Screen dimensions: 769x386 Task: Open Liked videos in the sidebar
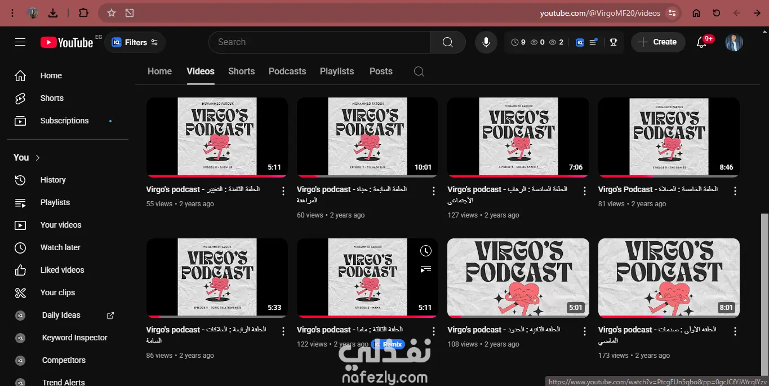point(68,270)
